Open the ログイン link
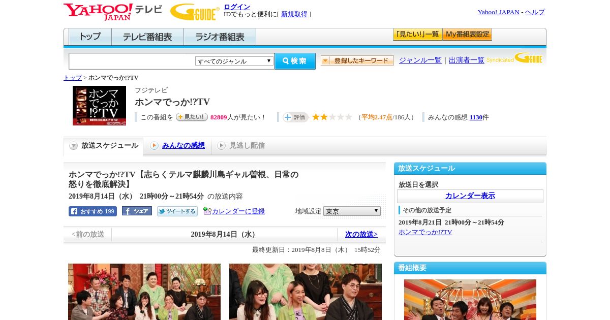 point(237,7)
